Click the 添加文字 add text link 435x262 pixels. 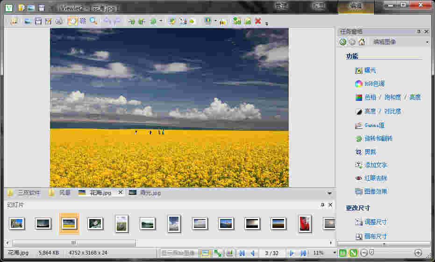click(x=376, y=165)
